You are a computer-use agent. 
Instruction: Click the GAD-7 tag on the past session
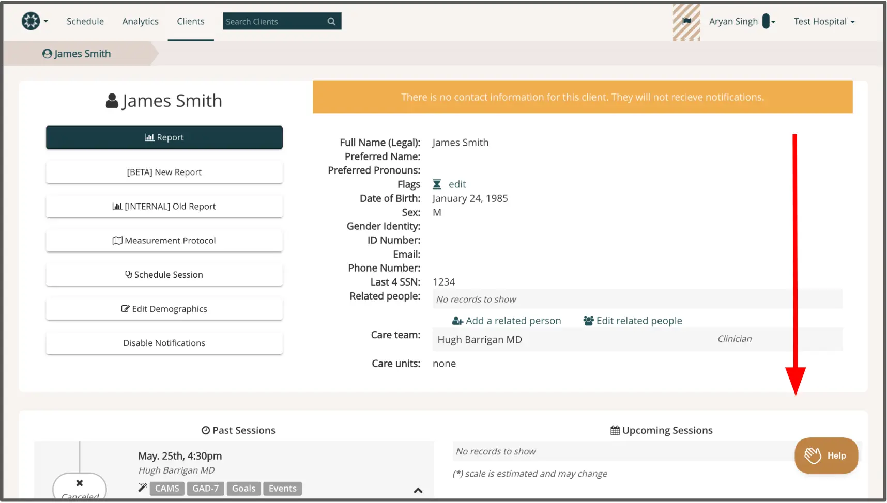click(205, 488)
